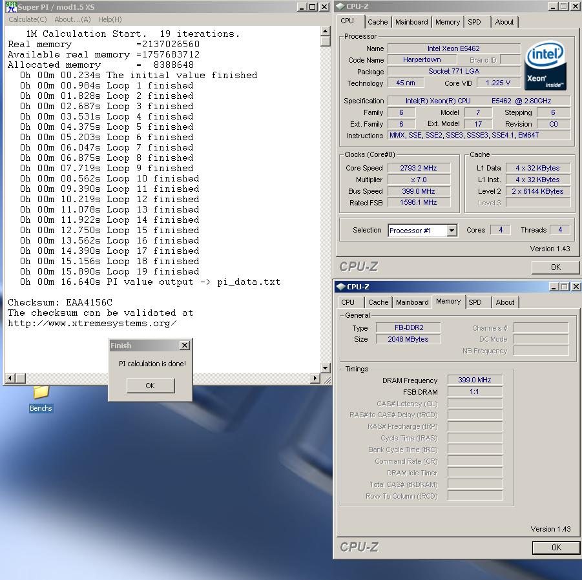Click the memory Type field FB-DDR2

[409, 327]
